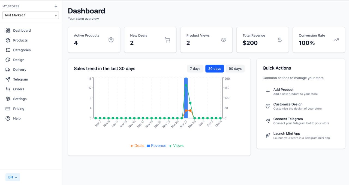Screen dimensions: 349x185
Task: Click the New Deals cart icon
Action: [x=167, y=40]
